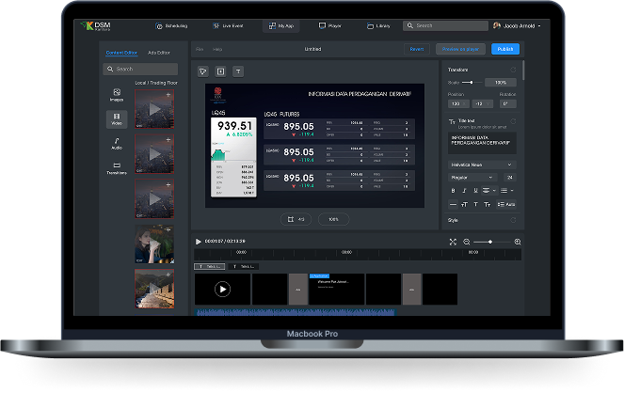Click the font size field
Viewport: 624px width, 393px height.
tap(510, 178)
